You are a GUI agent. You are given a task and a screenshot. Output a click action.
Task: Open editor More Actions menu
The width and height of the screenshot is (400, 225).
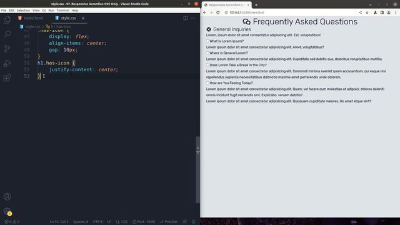coord(193,18)
